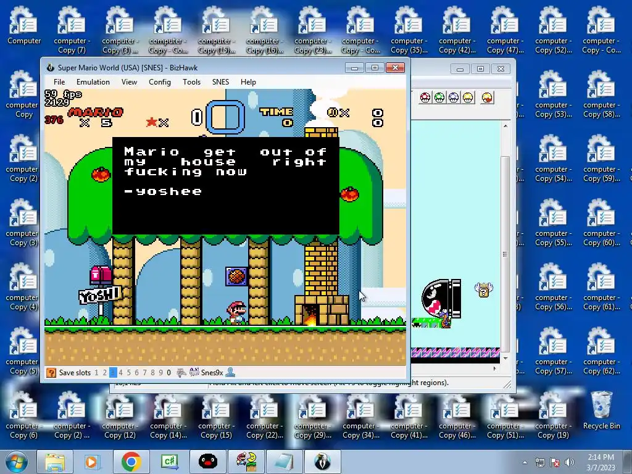Launch Google Chrome from the taskbar

131,462
